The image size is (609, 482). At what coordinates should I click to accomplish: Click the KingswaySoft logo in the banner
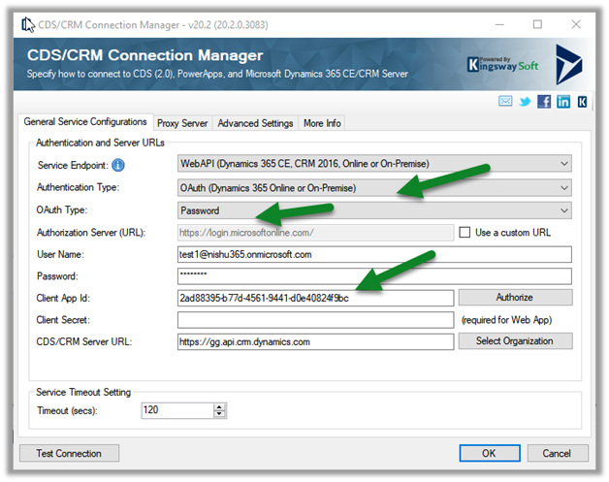point(505,64)
